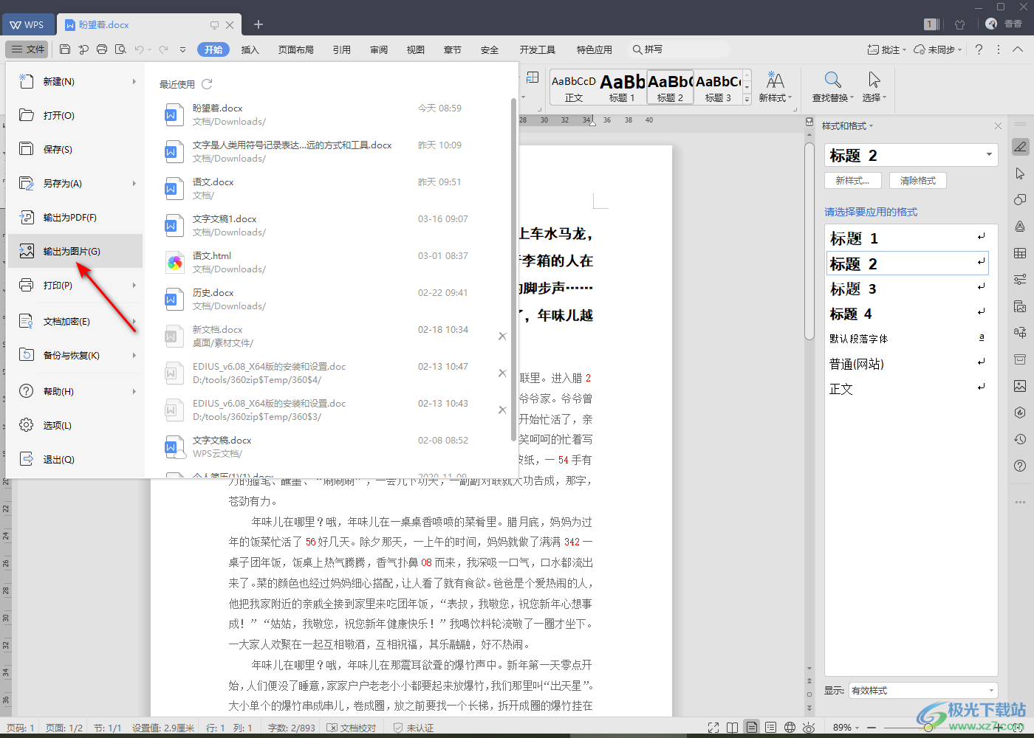Screen dimensions: 1034x738
Task: Toggle eye protection mode icon
Action: pyautogui.click(x=809, y=728)
